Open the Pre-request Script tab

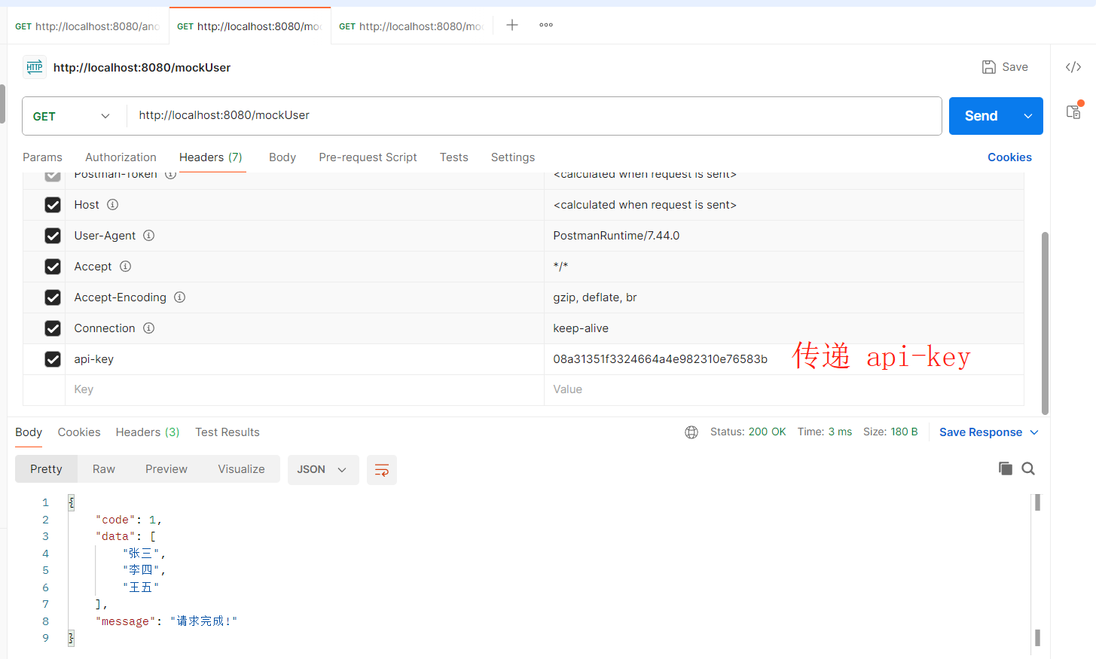pyautogui.click(x=368, y=157)
